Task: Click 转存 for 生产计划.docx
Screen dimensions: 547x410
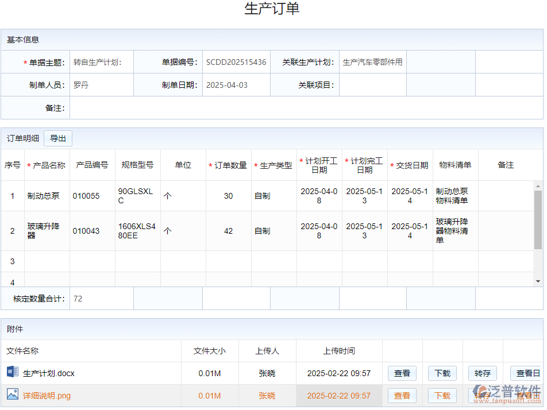Action: [x=482, y=373]
